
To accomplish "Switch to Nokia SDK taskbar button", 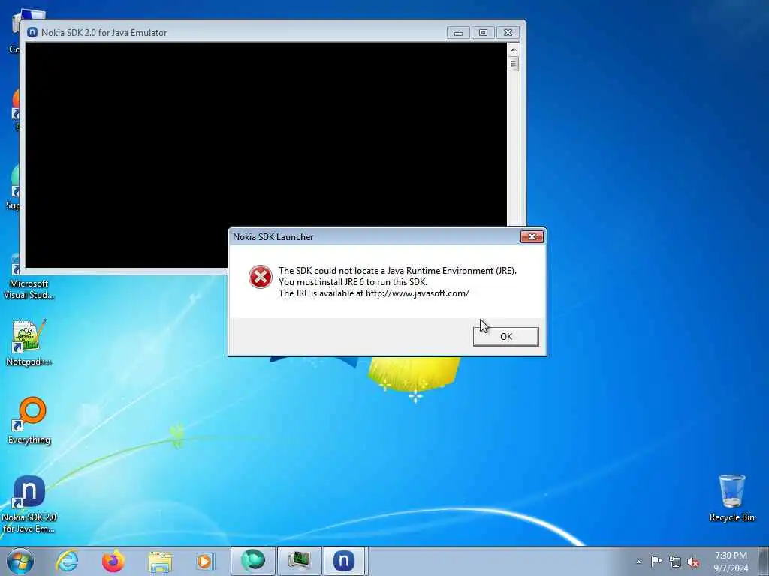I will click(344, 561).
